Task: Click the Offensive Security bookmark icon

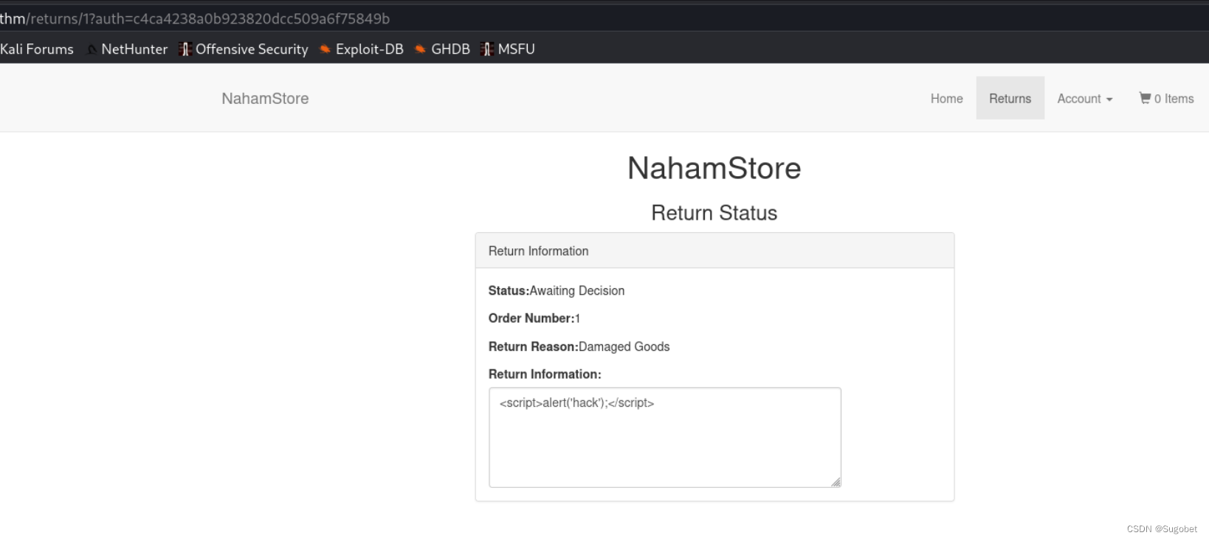Action: pos(185,49)
